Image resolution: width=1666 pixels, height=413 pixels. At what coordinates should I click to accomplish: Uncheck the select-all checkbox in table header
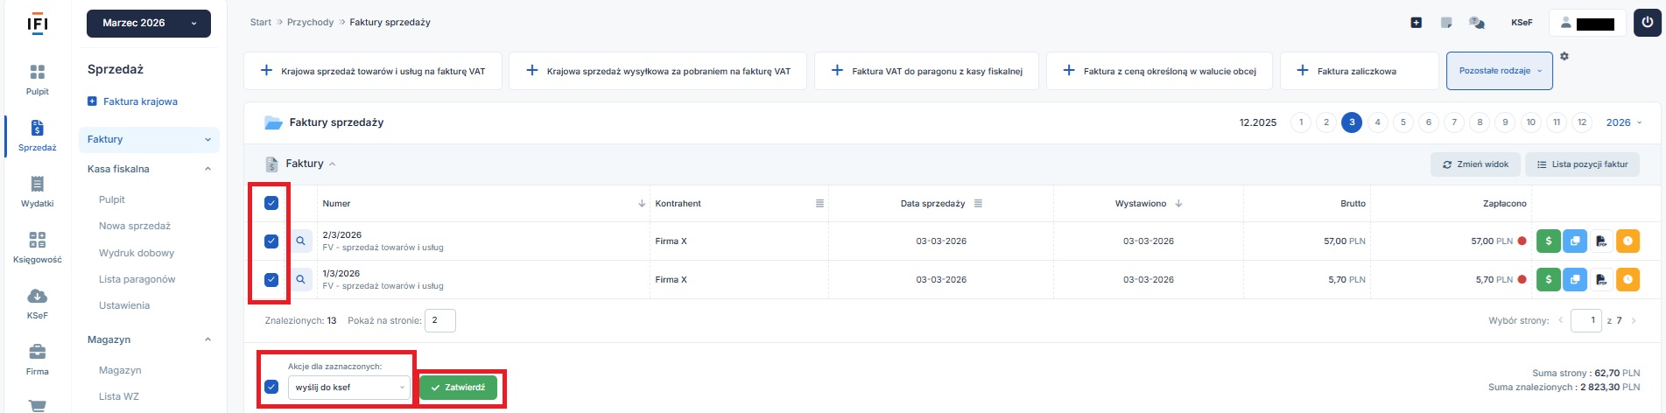pos(271,203)
